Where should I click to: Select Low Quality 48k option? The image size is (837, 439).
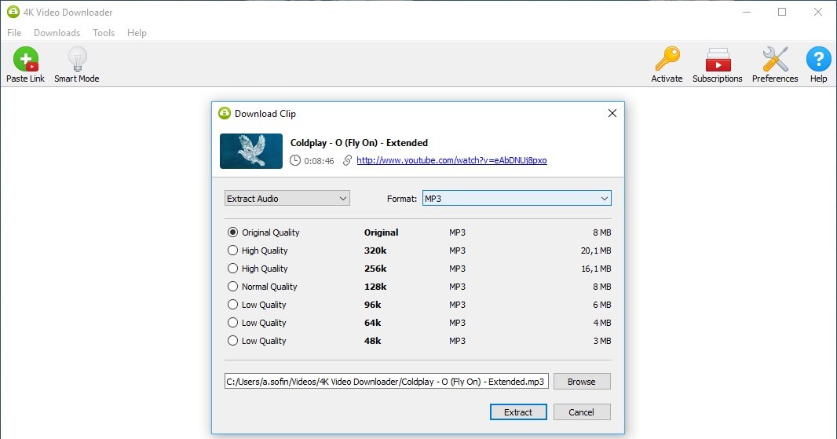[x=232, y=340]
